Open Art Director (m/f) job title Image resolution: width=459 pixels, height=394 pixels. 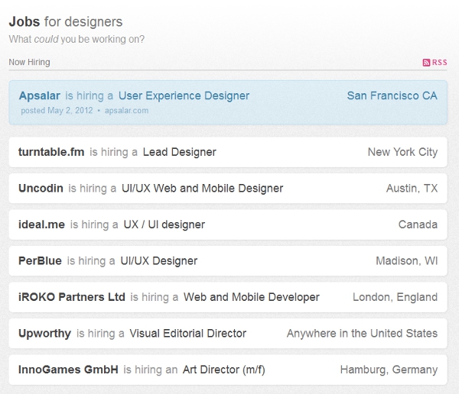point(224,370)
